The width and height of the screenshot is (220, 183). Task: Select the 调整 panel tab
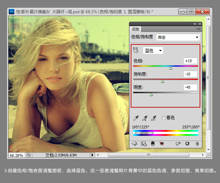point(135,29)
